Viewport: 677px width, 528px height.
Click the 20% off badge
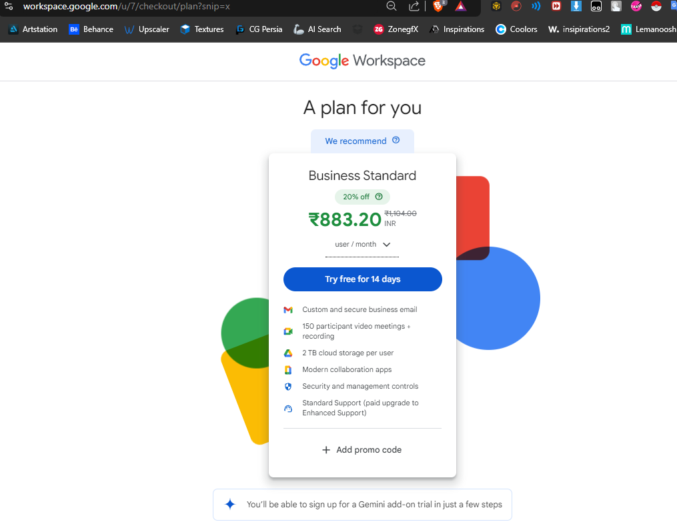coord(362,197)
